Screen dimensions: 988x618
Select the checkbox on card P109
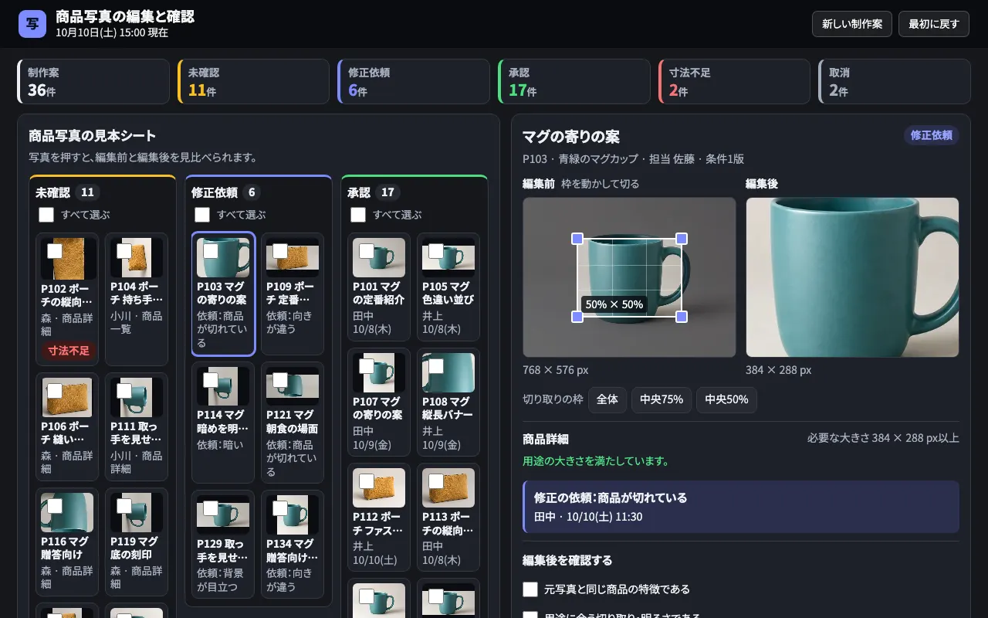click(x=280, y=251)
